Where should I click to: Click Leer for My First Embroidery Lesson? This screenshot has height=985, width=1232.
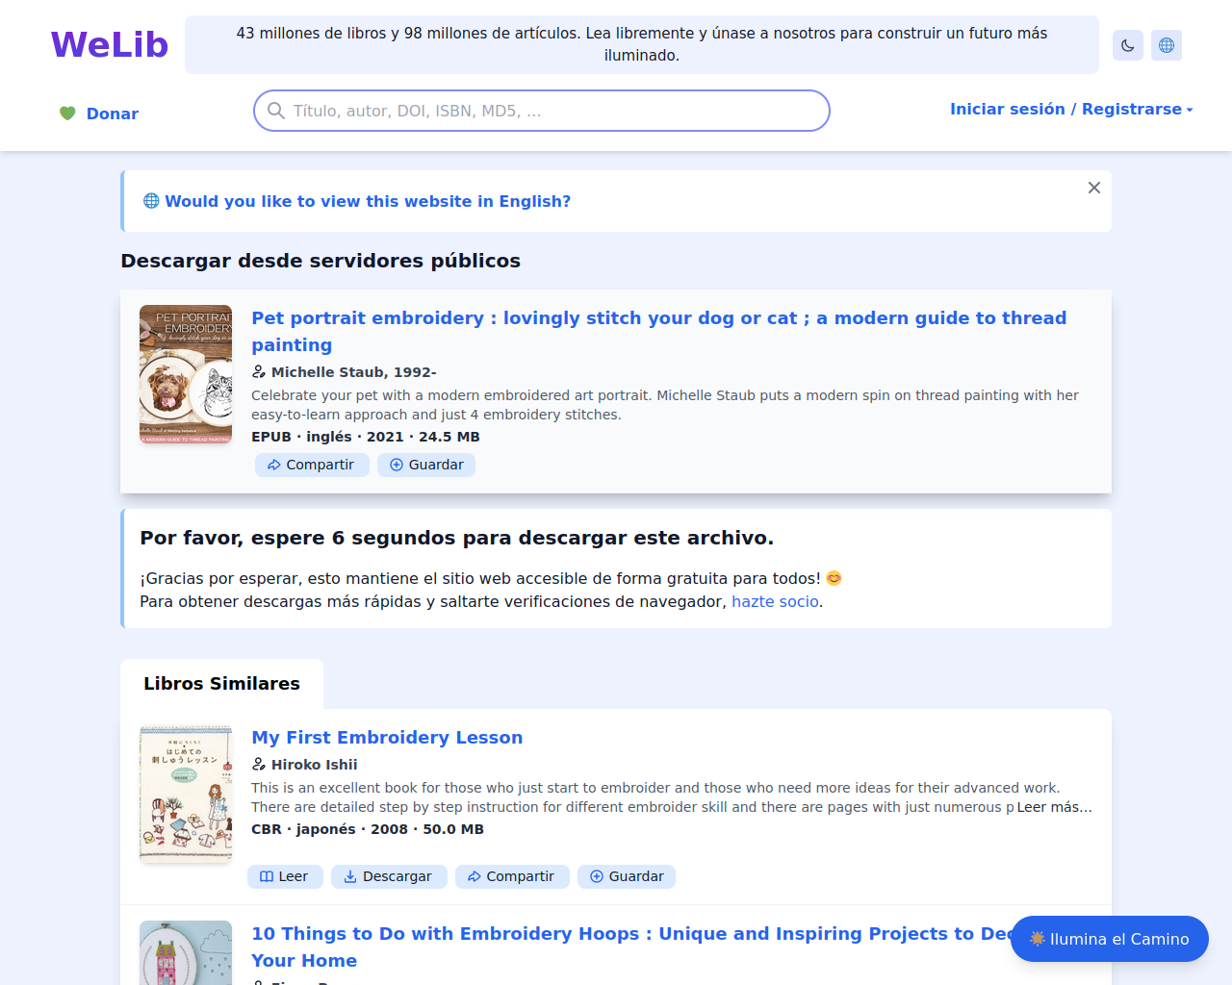(x=285, y=876)
